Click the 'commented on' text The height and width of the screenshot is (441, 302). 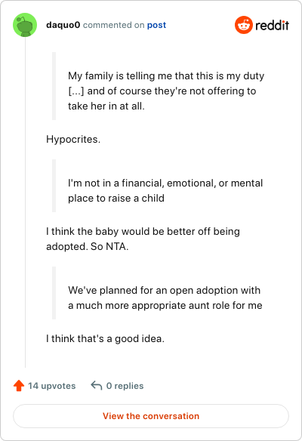(113, 25)
